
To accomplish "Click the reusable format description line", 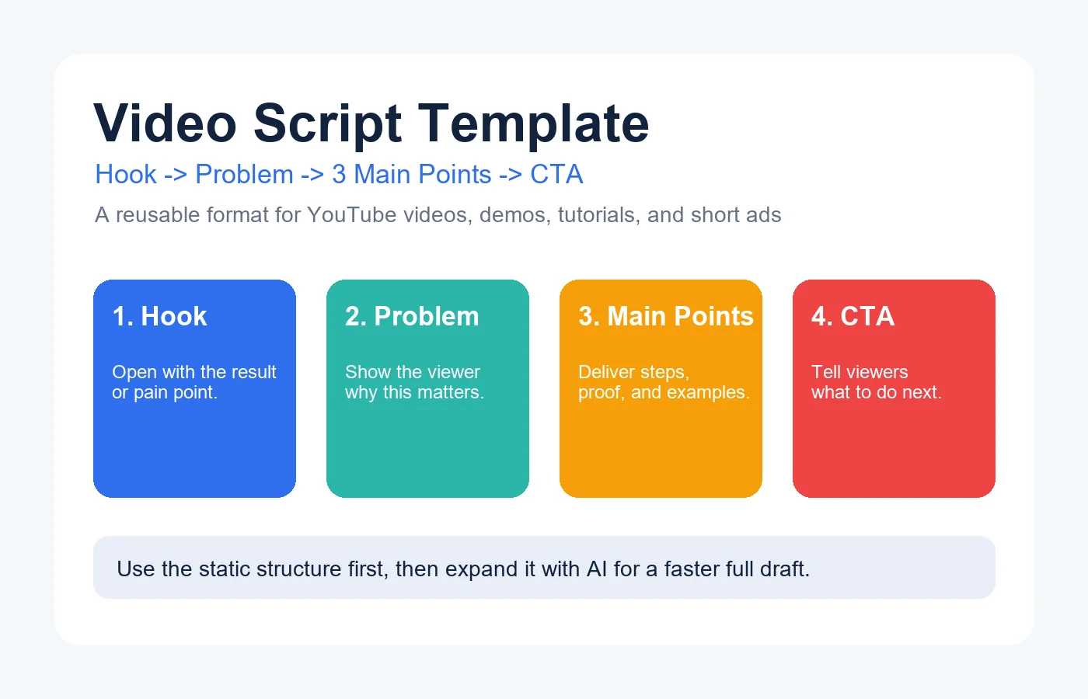I will pyautogui.click(x=438, y=215).
